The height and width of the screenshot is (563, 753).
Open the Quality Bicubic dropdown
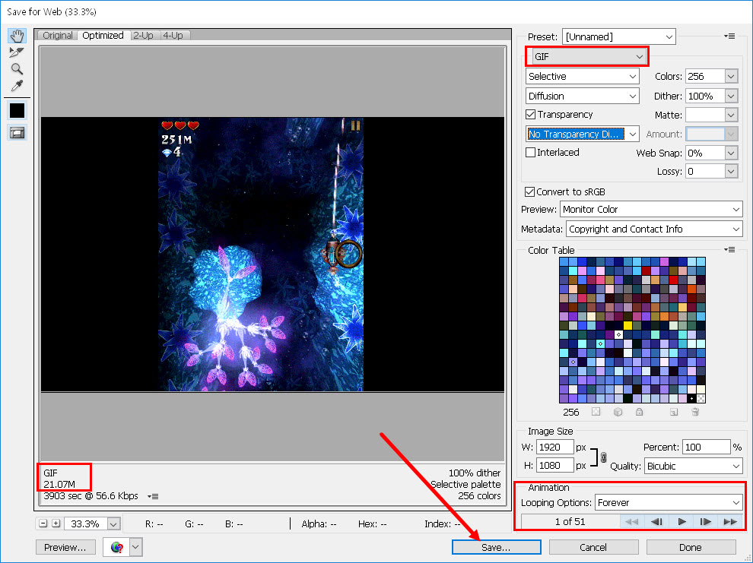pyautogui.click(x=694, y=467)
